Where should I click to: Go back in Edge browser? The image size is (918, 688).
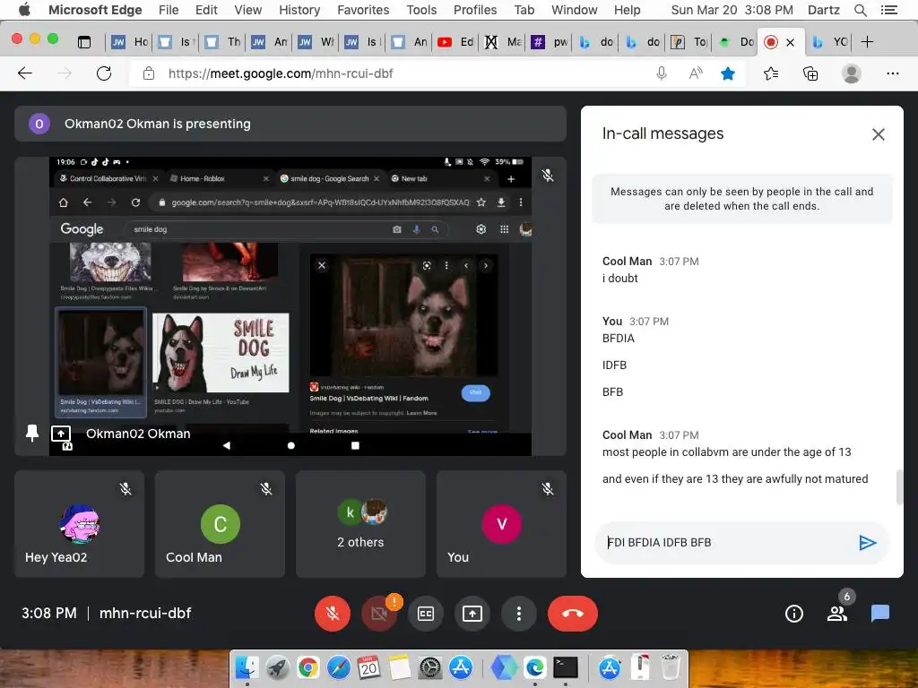[25, 73]
